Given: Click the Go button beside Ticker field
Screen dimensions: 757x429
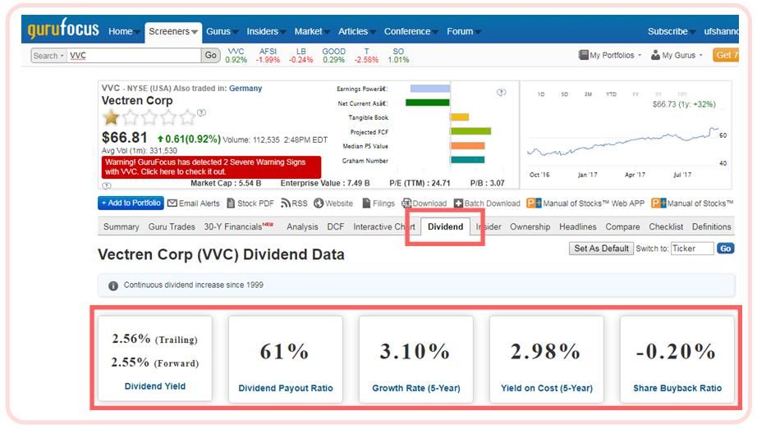Looking at the screenshot, I should tap(725, 249).
